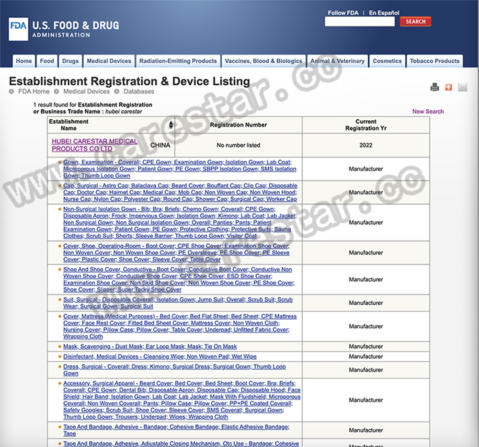Open the Tobacco Products tab
The width and height of the screenshot is (479, 447).
click(x=435, y=61)
